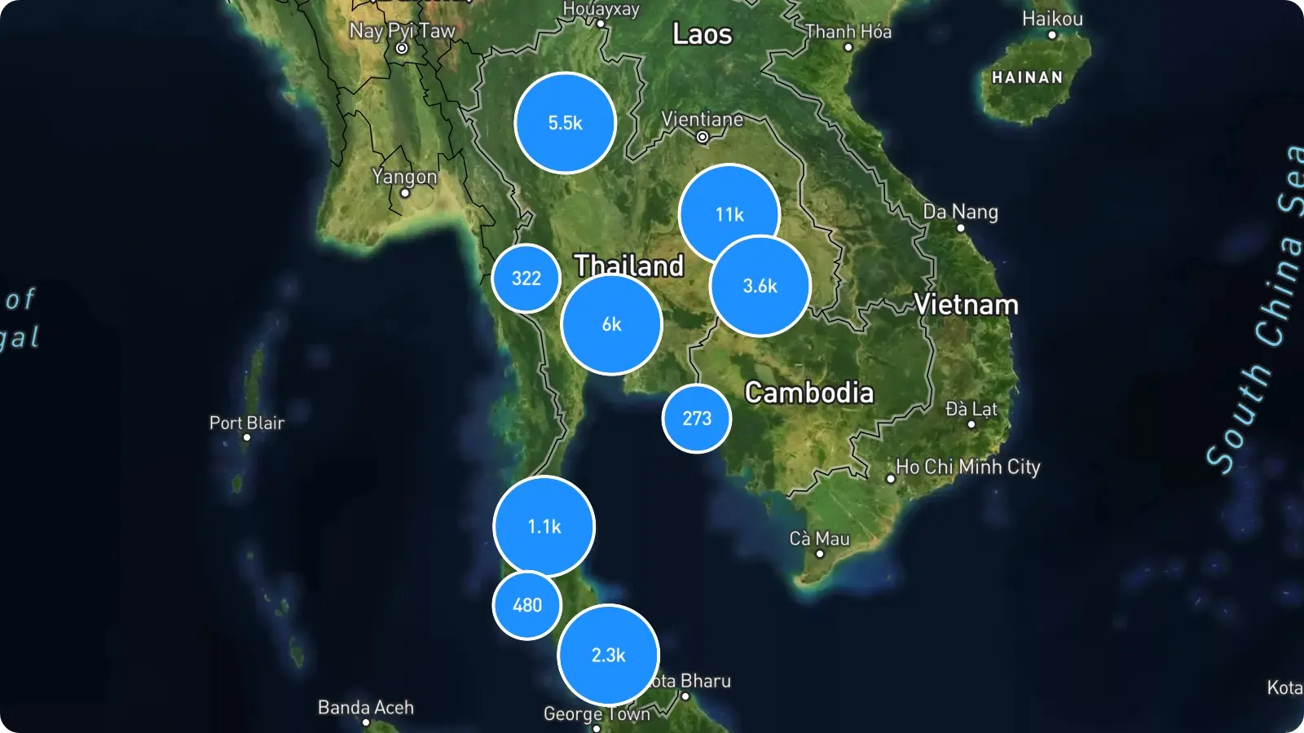Click the Vientiane capital marker

click(x=703, y=137)
